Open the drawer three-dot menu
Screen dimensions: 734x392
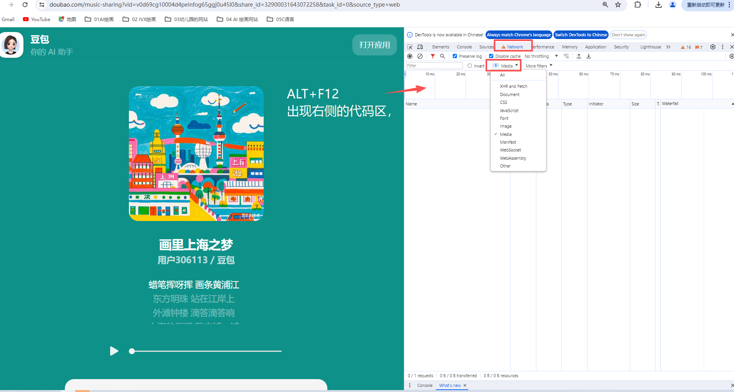click(x=410, y=385)
